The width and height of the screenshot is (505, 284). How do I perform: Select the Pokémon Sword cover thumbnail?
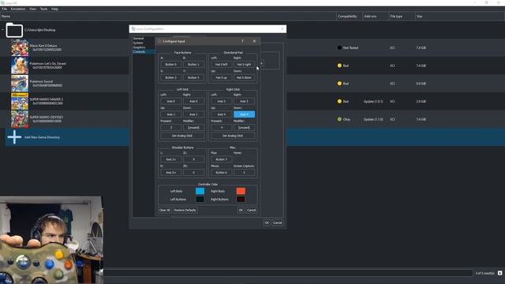(x=20, y=84)
